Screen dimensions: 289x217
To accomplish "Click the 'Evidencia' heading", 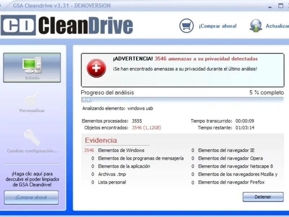I will point(101,140).
